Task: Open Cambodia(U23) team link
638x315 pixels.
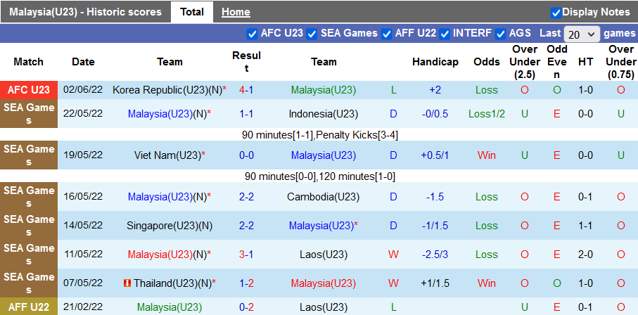Action: coord(323,197)
